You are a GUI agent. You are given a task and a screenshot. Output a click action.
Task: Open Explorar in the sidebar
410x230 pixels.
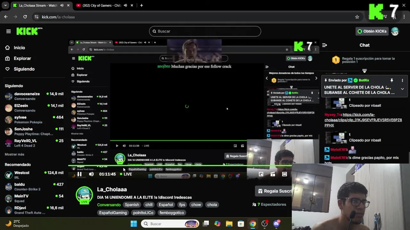click(22, 58)
